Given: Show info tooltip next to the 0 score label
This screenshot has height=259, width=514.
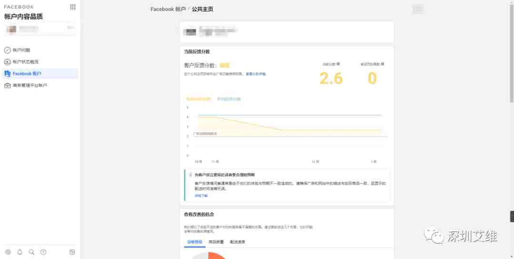Looking at the screenshot, I should (383, 64).
